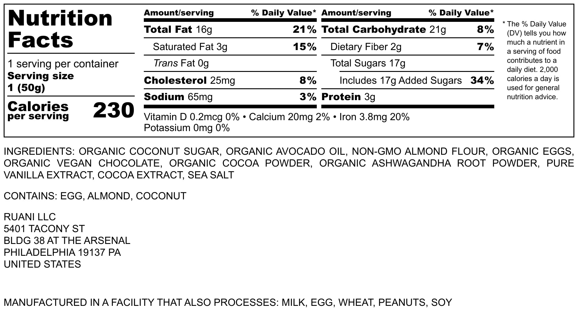The image size is (578, 311).
Task: Select the Protein 3g row
Action: click(348, 97)
